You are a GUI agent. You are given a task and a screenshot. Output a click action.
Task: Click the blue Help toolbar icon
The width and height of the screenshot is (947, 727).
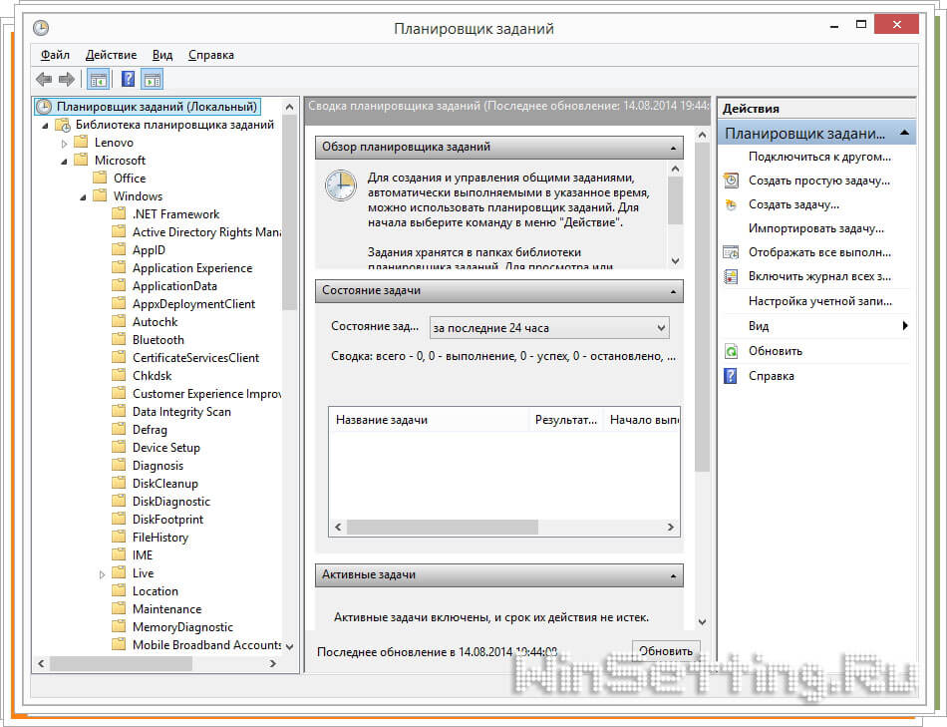point(128,79)
